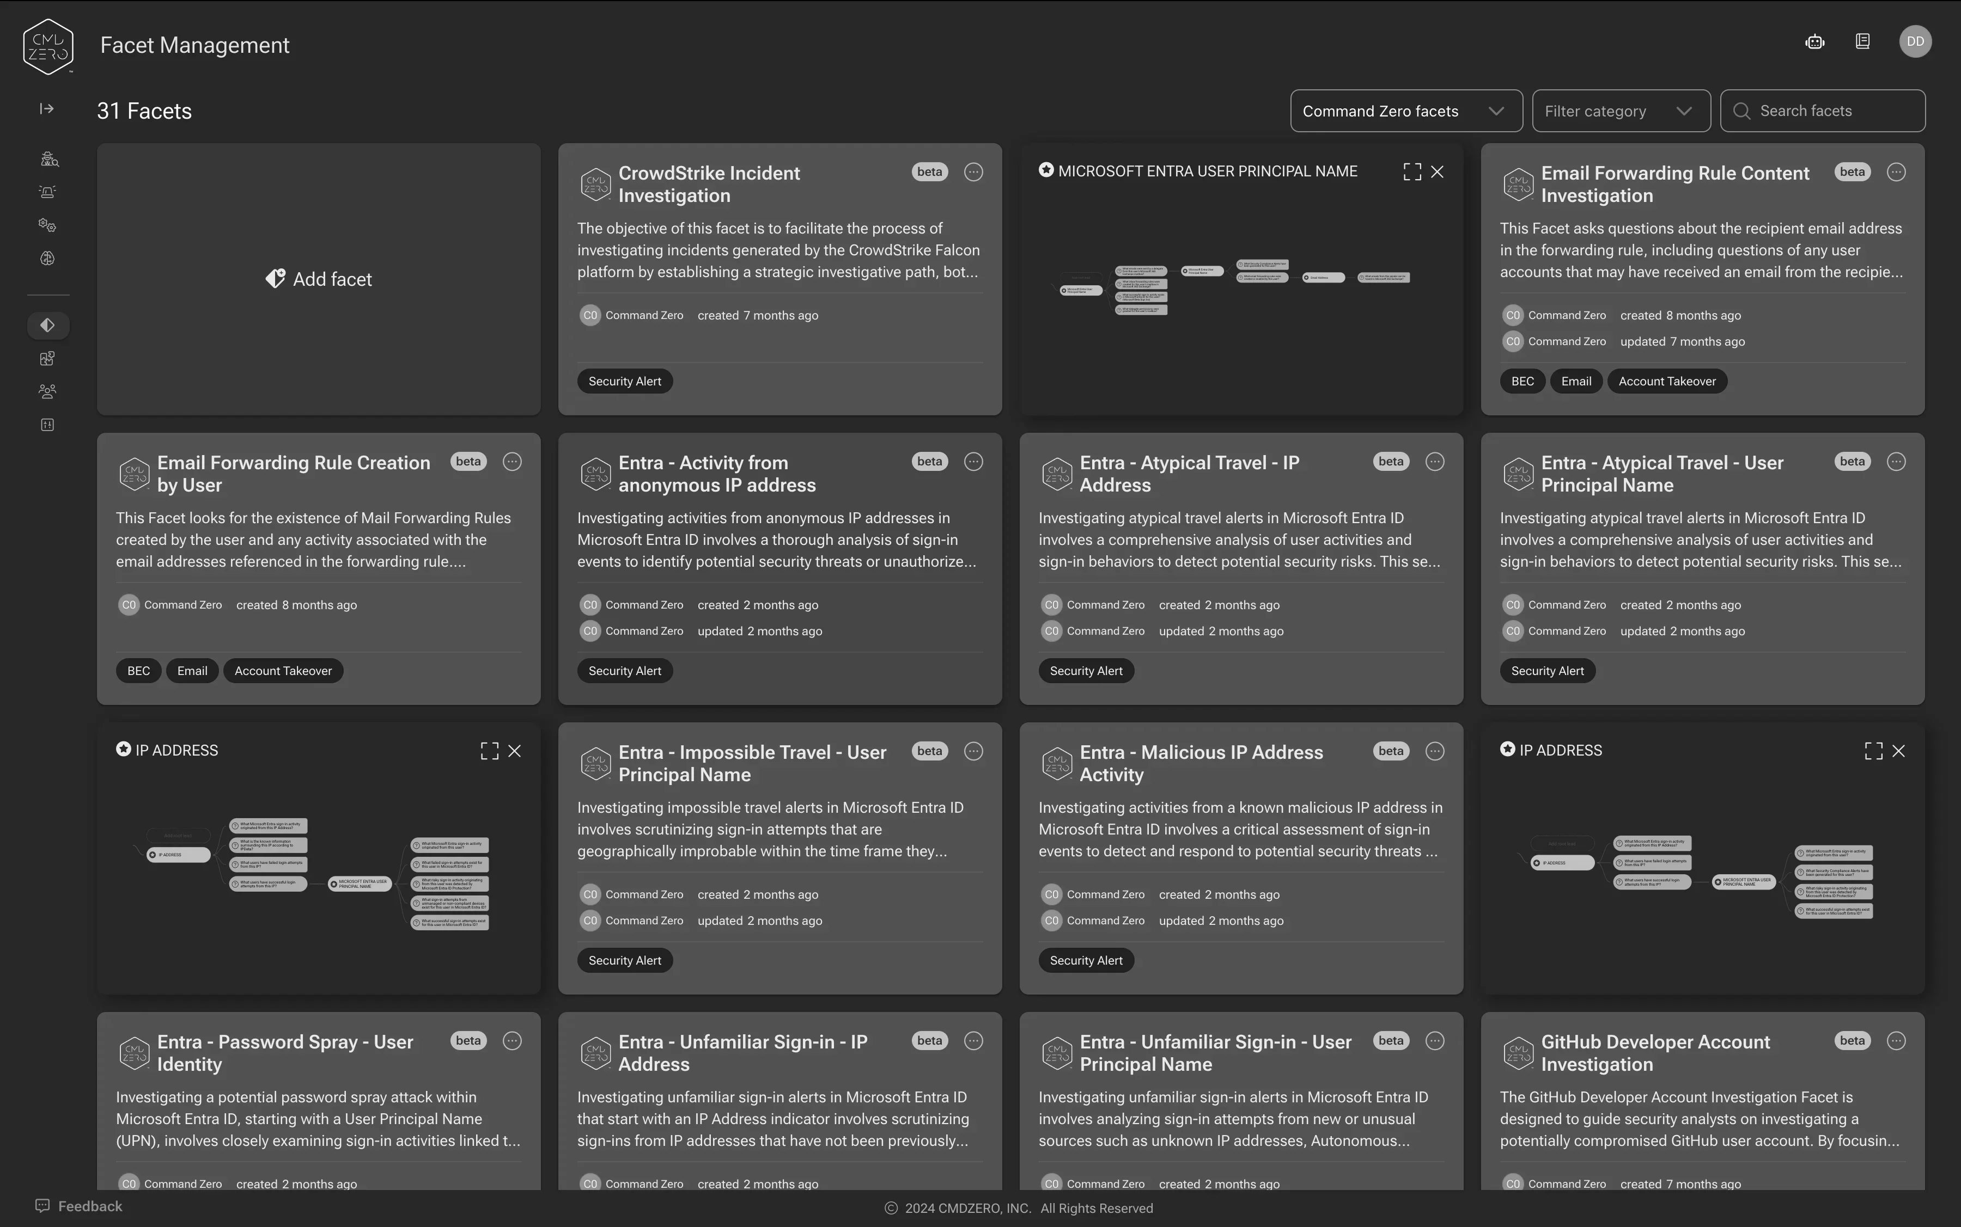Open options for Entra Atypical Travel IP Address
This screenshot has width=1961, height=1227.
coord(1435,462)
